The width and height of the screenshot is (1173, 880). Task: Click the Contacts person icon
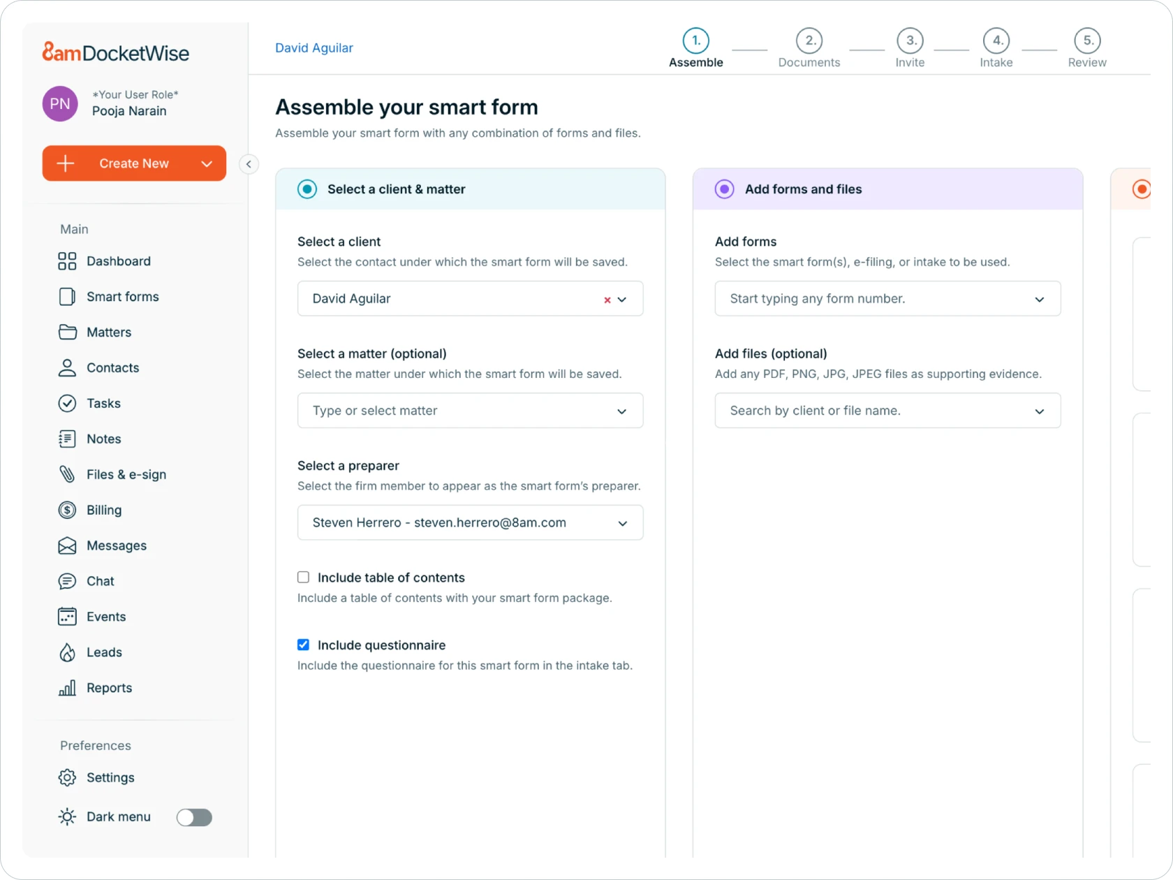(67, 368)
